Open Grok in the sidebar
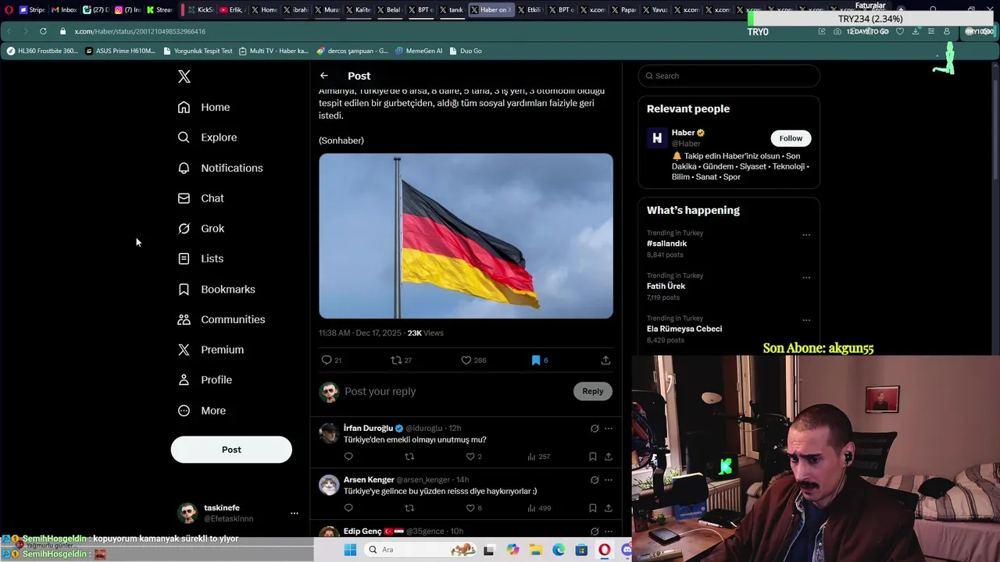The image size is (1000, 562). point(201,229)
